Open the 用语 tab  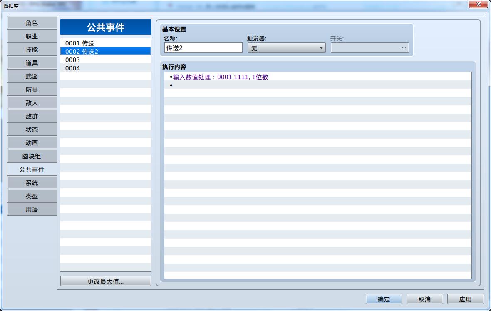point(32,209)
